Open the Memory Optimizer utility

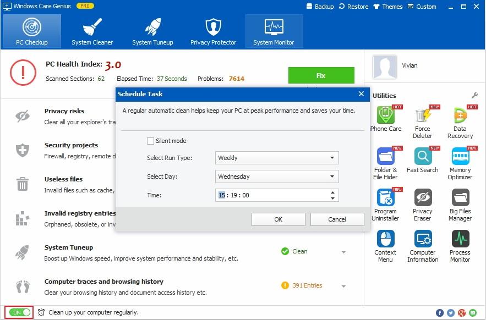460,163
